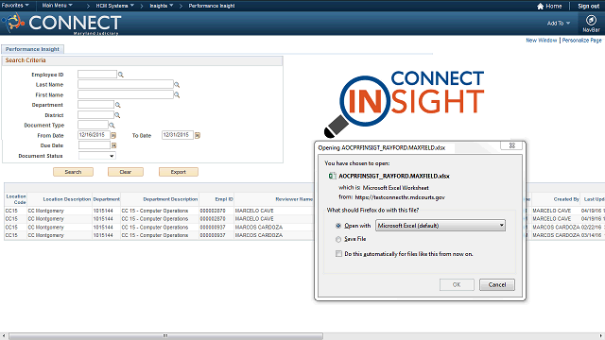Expand the Main Menu dropdown
This screenshot has width=605, height=340.
click(x=57, y=6)
